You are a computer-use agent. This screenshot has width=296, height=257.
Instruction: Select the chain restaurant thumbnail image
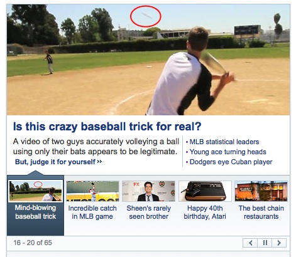click(x=261, y=191)
